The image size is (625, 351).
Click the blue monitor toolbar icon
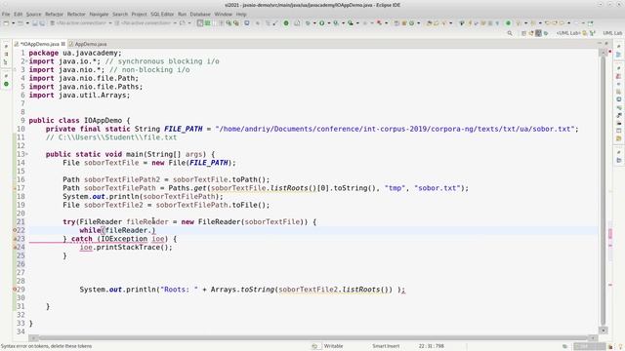247,23
